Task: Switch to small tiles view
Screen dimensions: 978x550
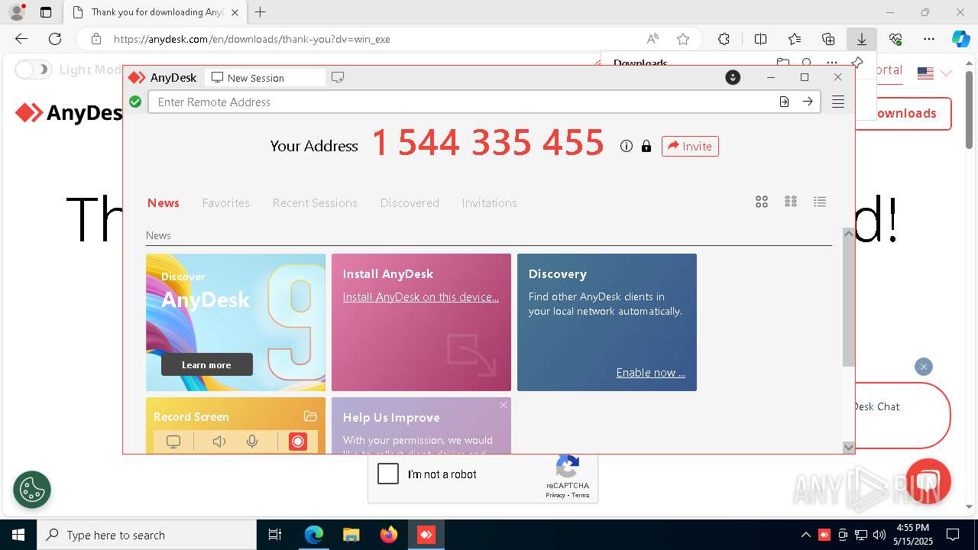Action: point(791,202)
